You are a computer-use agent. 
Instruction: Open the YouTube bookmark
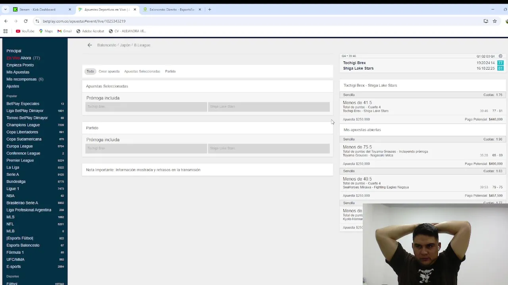coord(25,31)
